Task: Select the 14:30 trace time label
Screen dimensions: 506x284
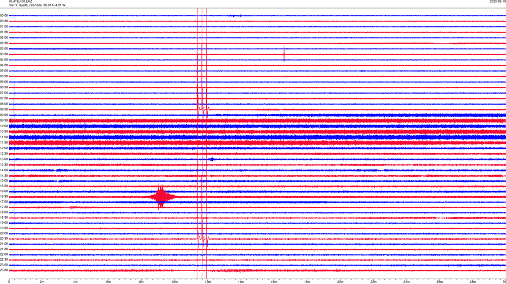Action: click(4, 176)
